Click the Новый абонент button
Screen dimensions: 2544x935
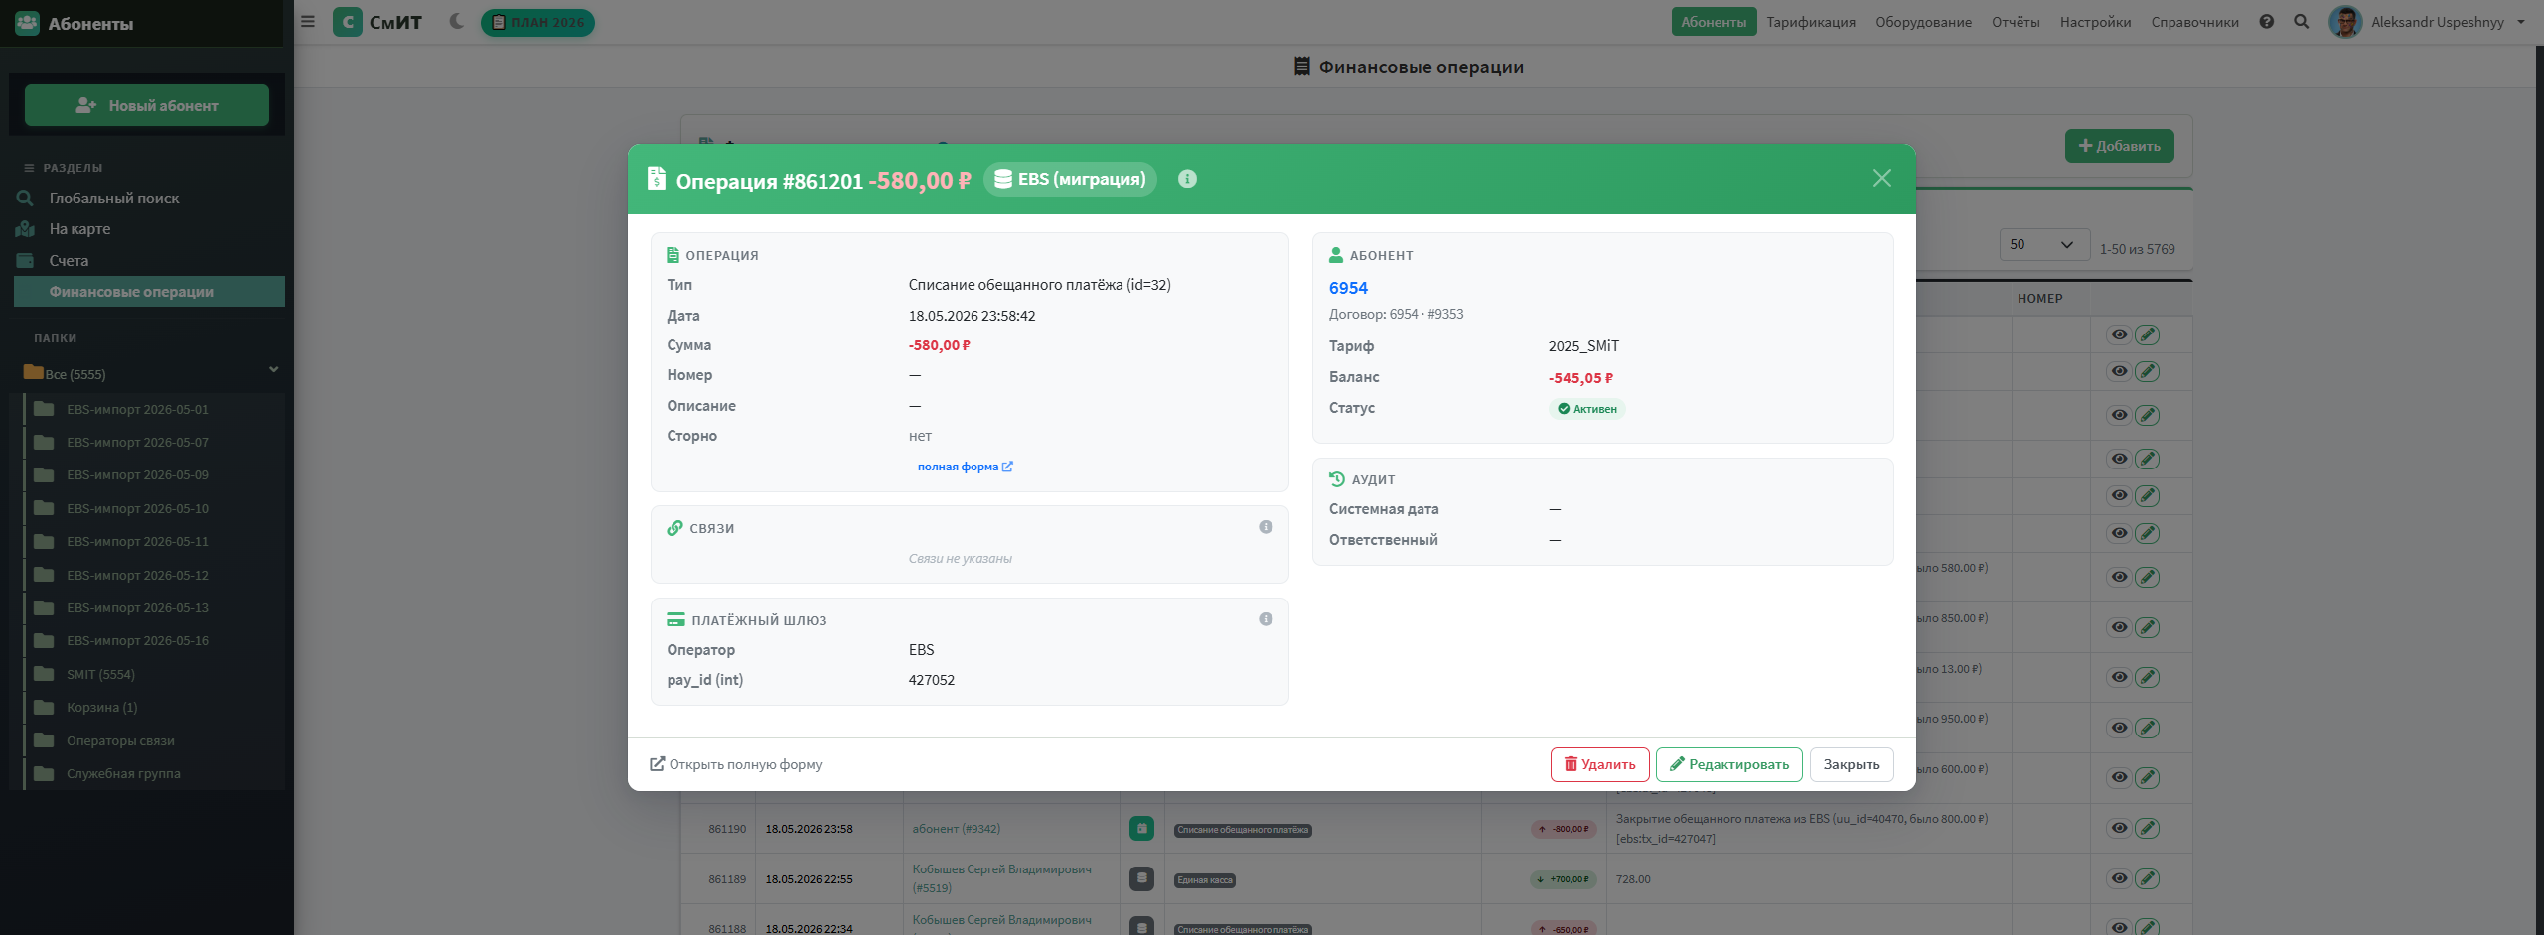point(147,105)
